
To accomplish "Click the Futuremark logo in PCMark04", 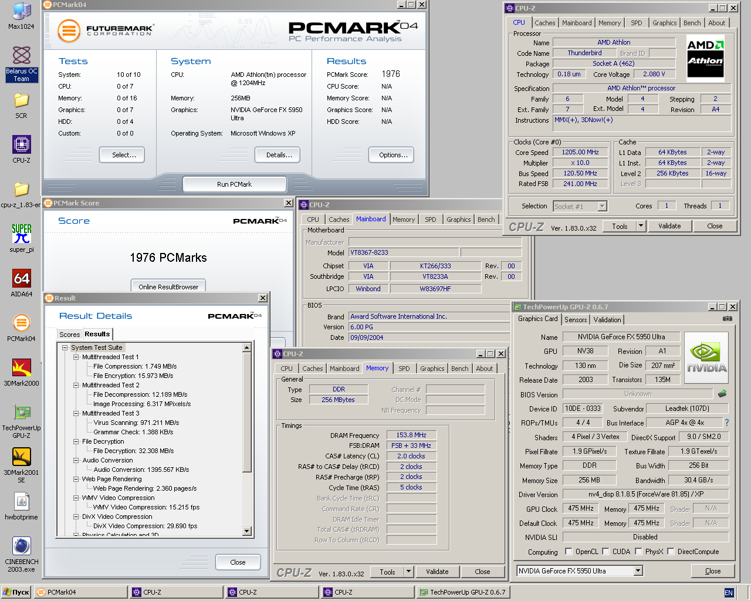I will tap(106, 30).
